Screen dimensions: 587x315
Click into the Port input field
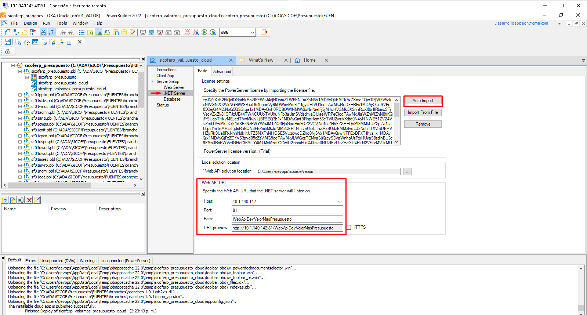click(x=287, y=210)
